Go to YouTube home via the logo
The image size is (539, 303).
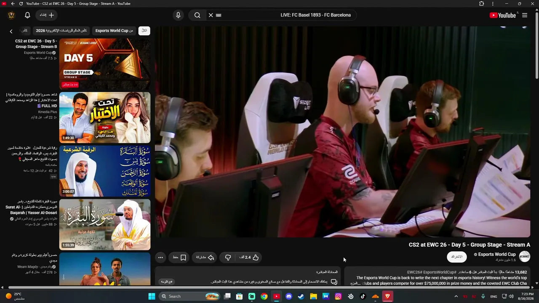click(503, 15)
